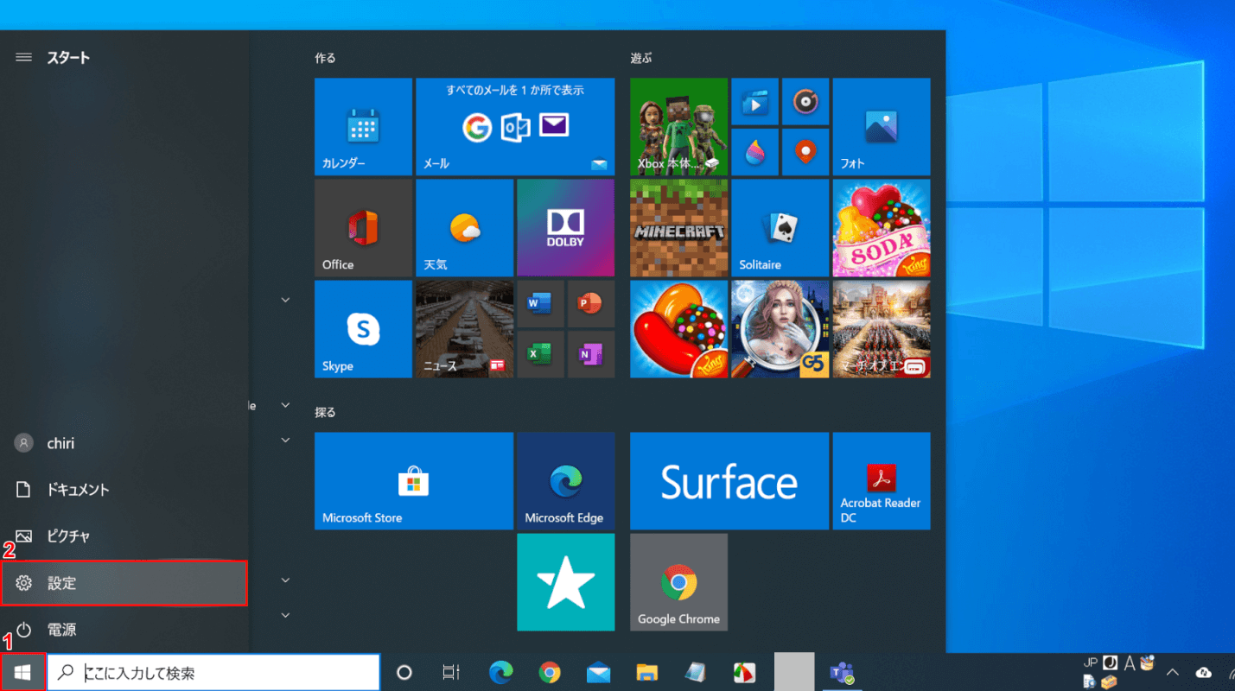Launch the Office tile
The width and height of the screenshot is (1235, 691).
(x=363, y=228)
